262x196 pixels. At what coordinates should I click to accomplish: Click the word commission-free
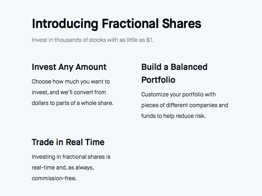54,178
